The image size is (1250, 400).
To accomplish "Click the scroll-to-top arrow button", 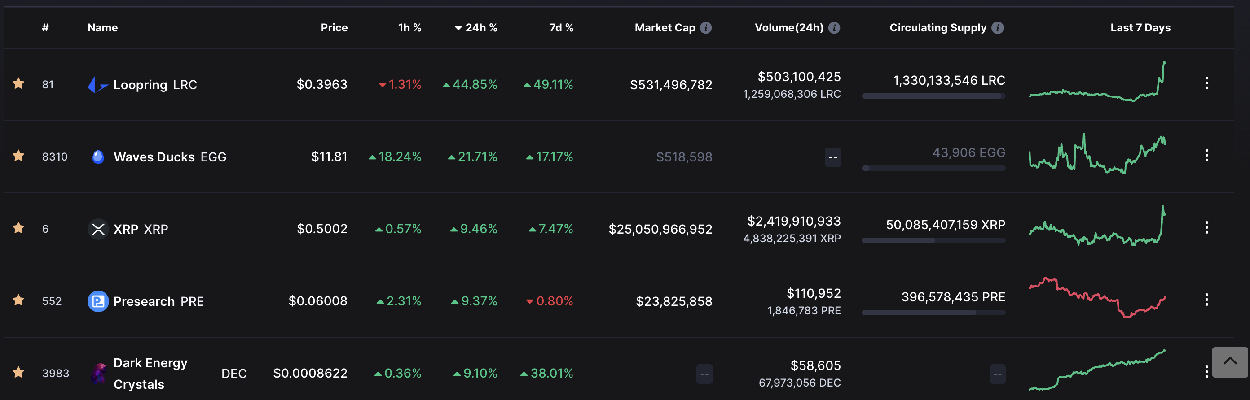I will (x=1230, y=362).
